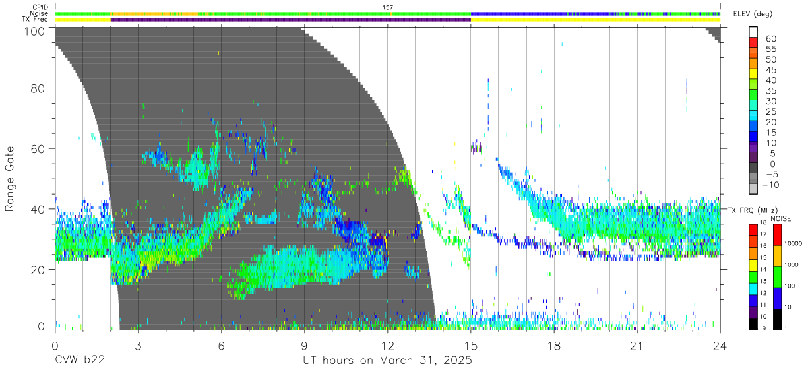Select the 15 UT hour tick label
810x374 pixels.
click(x=470, y=346)
